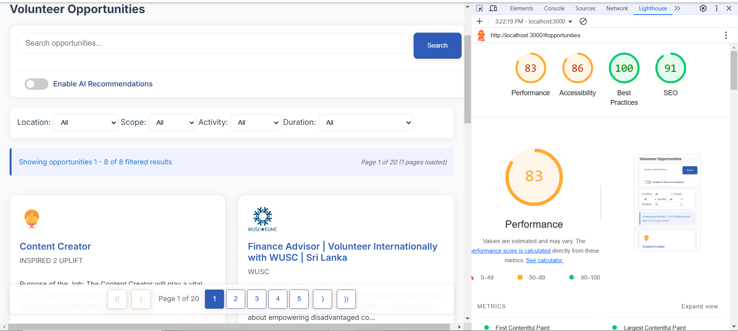Toggle the device toolbar icon
Viewport: 738px width, 331px height.
[493, 8]
